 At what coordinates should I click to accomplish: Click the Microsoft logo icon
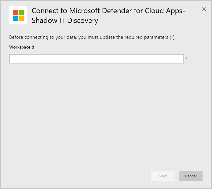pyautogui.click(x=18, y=15)
